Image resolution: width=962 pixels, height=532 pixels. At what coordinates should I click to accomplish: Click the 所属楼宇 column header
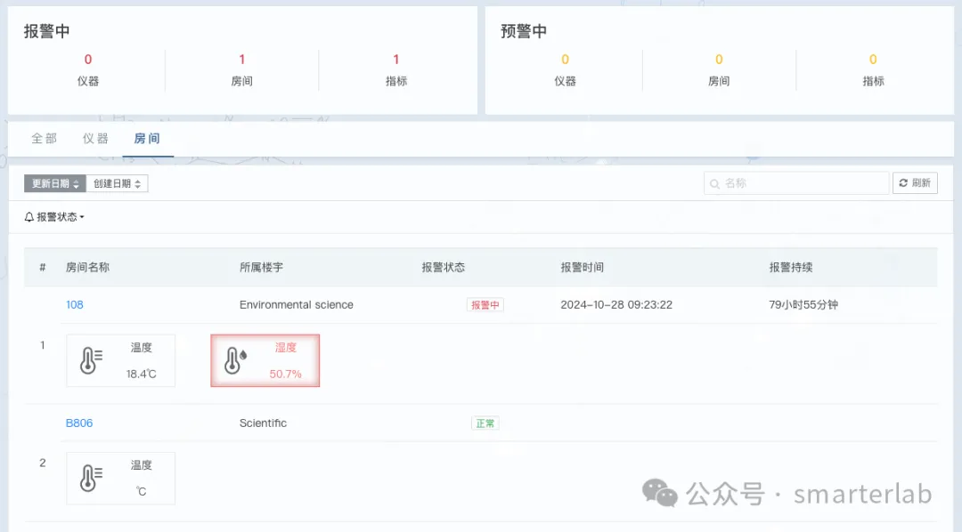pyautogui.click(x=261, y=267)
